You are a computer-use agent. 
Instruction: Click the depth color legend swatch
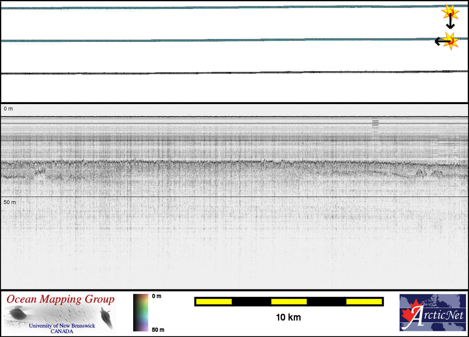click(141, 313)
